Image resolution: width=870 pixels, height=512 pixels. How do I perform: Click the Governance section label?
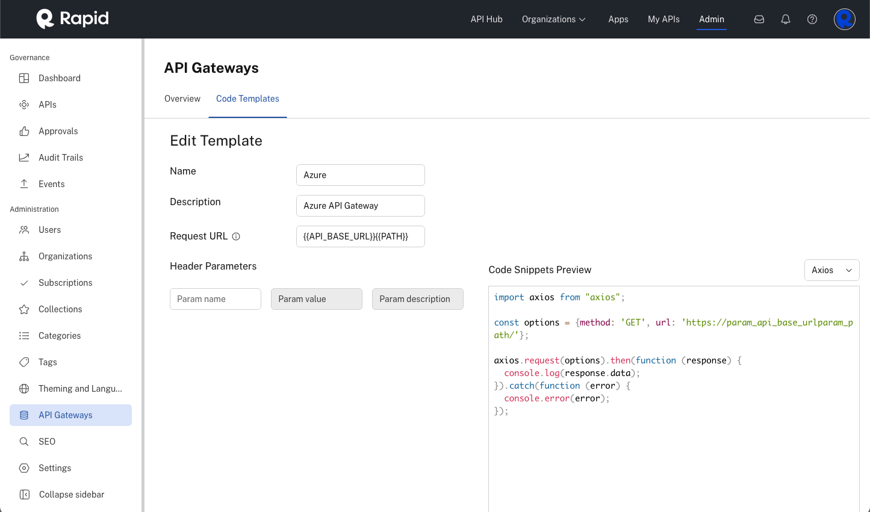30,58
